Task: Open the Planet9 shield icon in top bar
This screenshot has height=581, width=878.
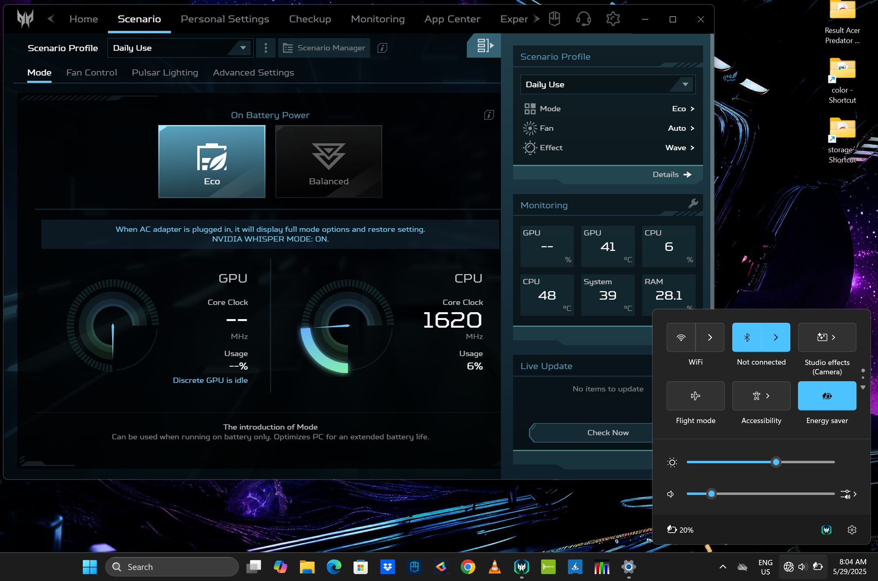Action: coord(554,19)
